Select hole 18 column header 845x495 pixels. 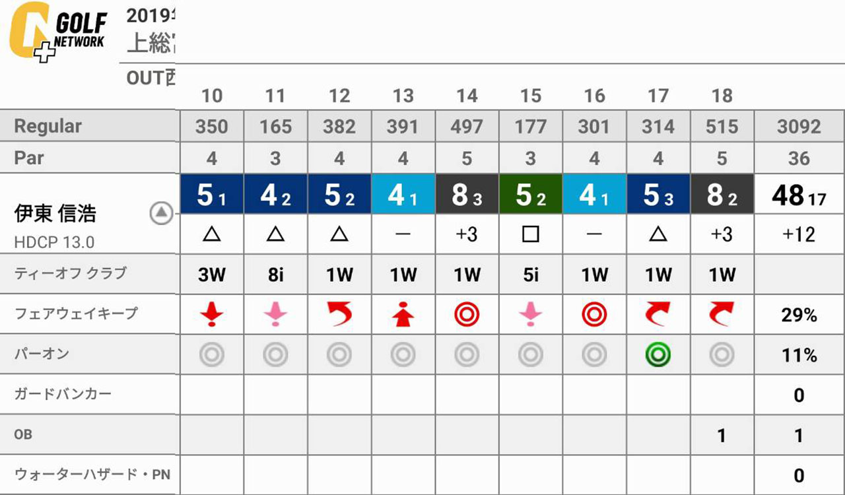coord(722,96)
